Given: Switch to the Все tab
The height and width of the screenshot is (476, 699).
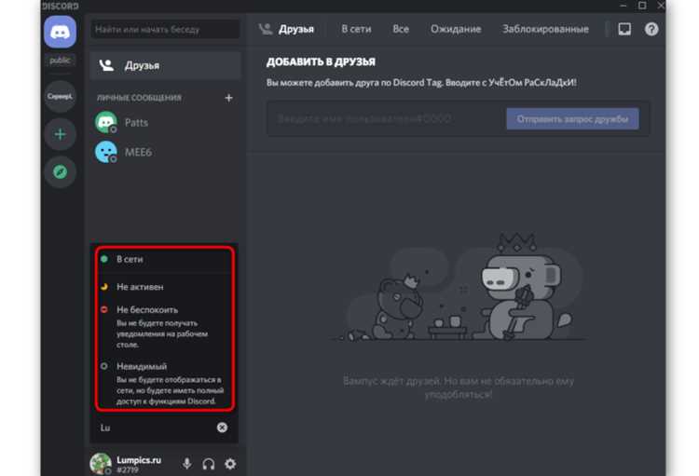Looking at the screenshot, I should [x=401, y=29].
